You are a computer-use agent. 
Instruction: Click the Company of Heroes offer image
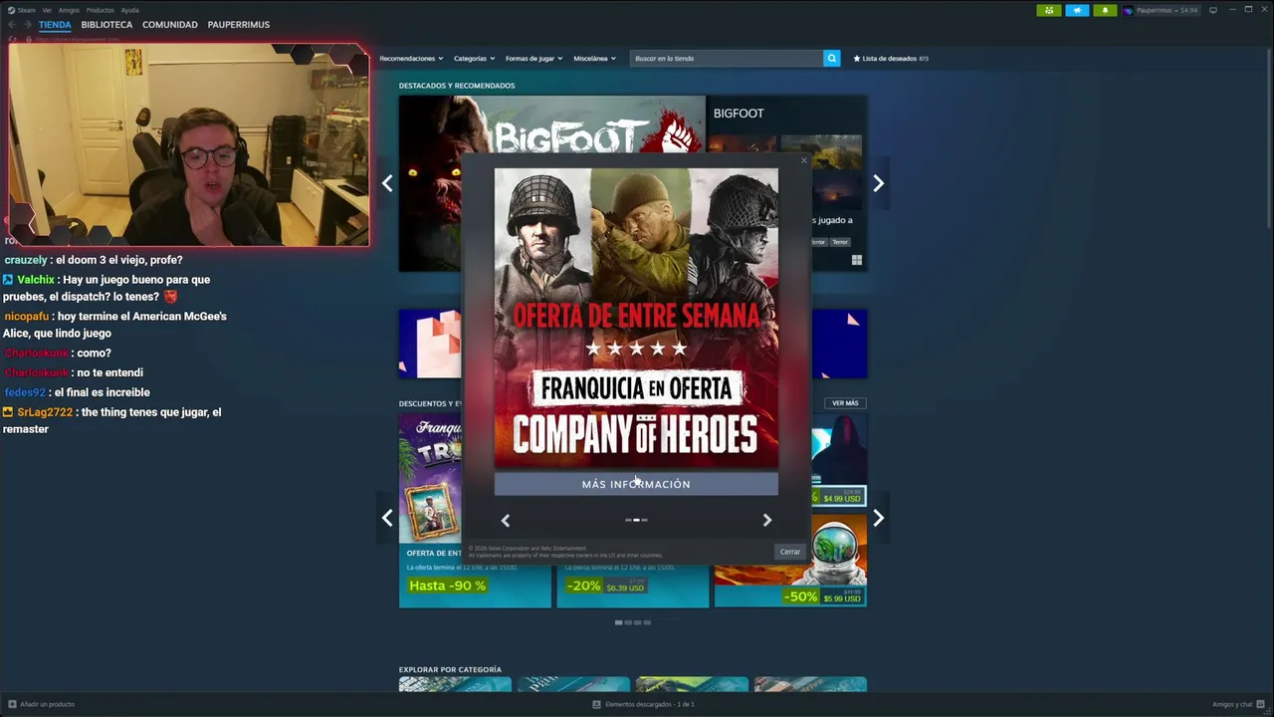coord(636,318)
